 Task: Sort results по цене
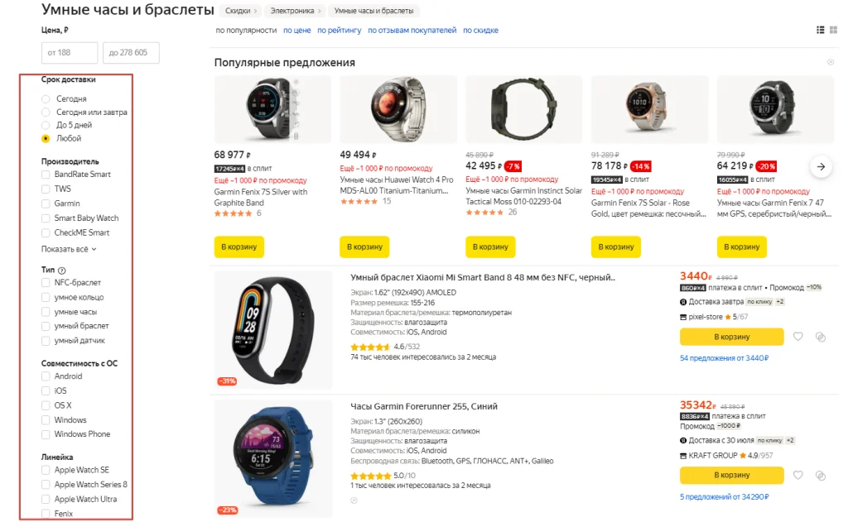click(296, 31)
